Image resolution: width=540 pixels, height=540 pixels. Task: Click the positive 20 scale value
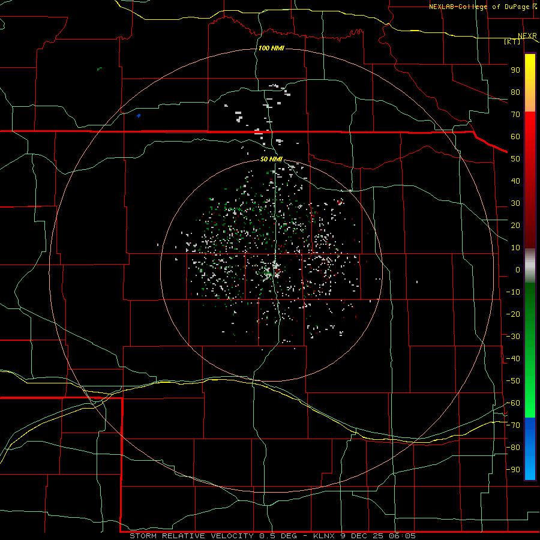click(515, 225)
